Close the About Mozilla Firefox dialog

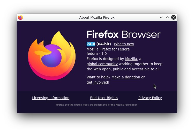coord(174,17)
